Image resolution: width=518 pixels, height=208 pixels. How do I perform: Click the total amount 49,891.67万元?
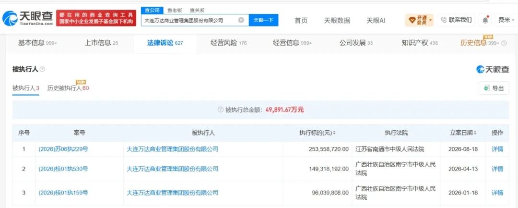pyautogui.click(x=284, y=110)
